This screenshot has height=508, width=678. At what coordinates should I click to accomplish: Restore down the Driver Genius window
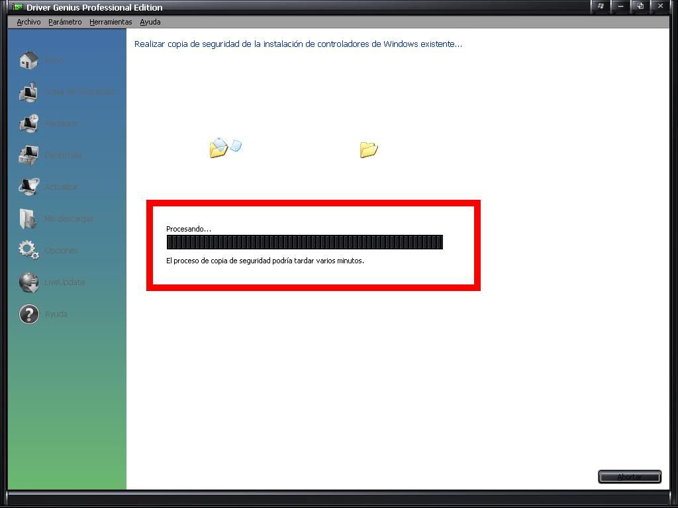pos(640,6)
